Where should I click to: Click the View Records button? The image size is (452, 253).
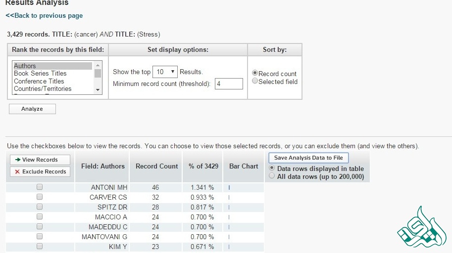40,160
